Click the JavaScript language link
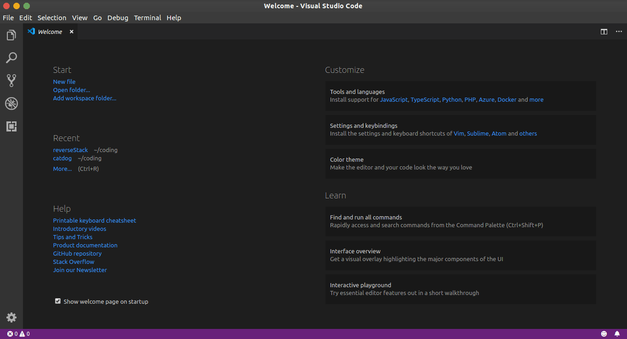 pos(394,99)
